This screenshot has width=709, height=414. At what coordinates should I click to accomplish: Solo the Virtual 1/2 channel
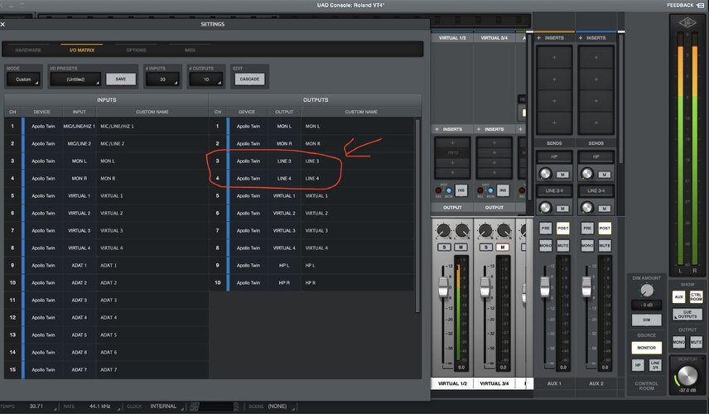tap(445, 248)
